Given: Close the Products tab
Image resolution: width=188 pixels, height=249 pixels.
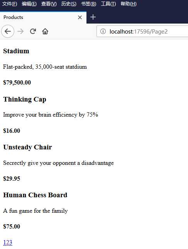Looking at the screenshot, I should coord(80,17).
